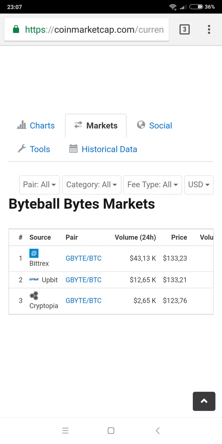This screenshot has width=222, height=444.
Task: Click the Bittrex source name
Action: point(39,264)
